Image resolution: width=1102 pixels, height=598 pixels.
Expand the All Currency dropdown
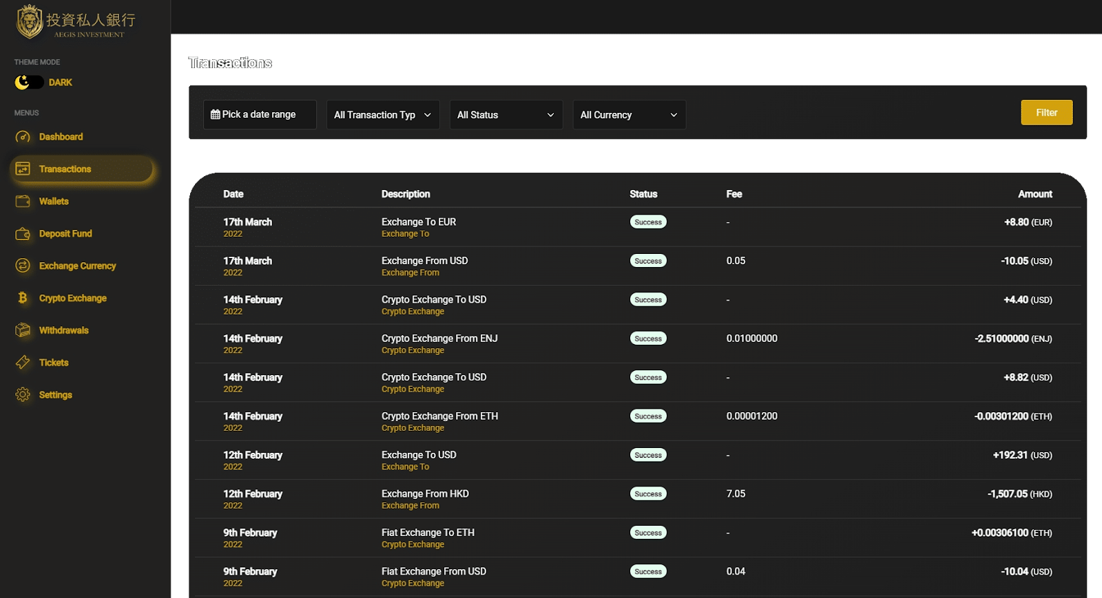(x=630, y=115)
